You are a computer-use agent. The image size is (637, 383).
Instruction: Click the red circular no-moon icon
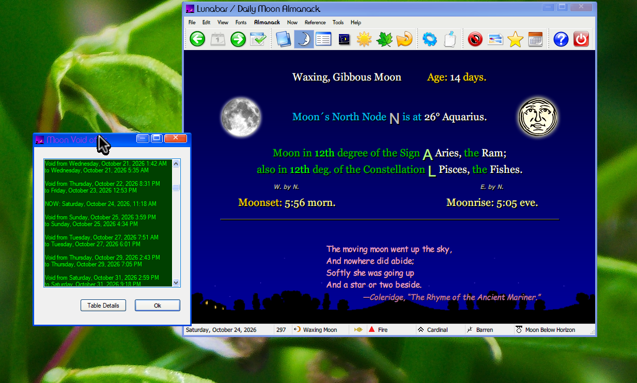tap(475, 39)
